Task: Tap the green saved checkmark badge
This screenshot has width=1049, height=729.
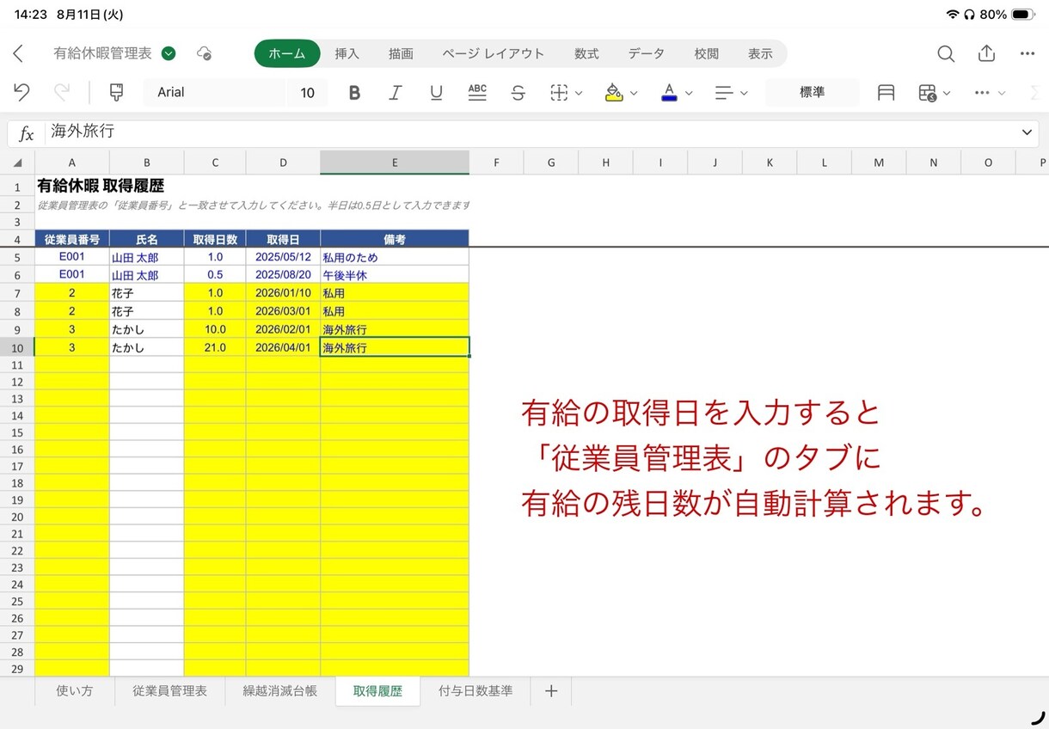Action: pos(169,53)
